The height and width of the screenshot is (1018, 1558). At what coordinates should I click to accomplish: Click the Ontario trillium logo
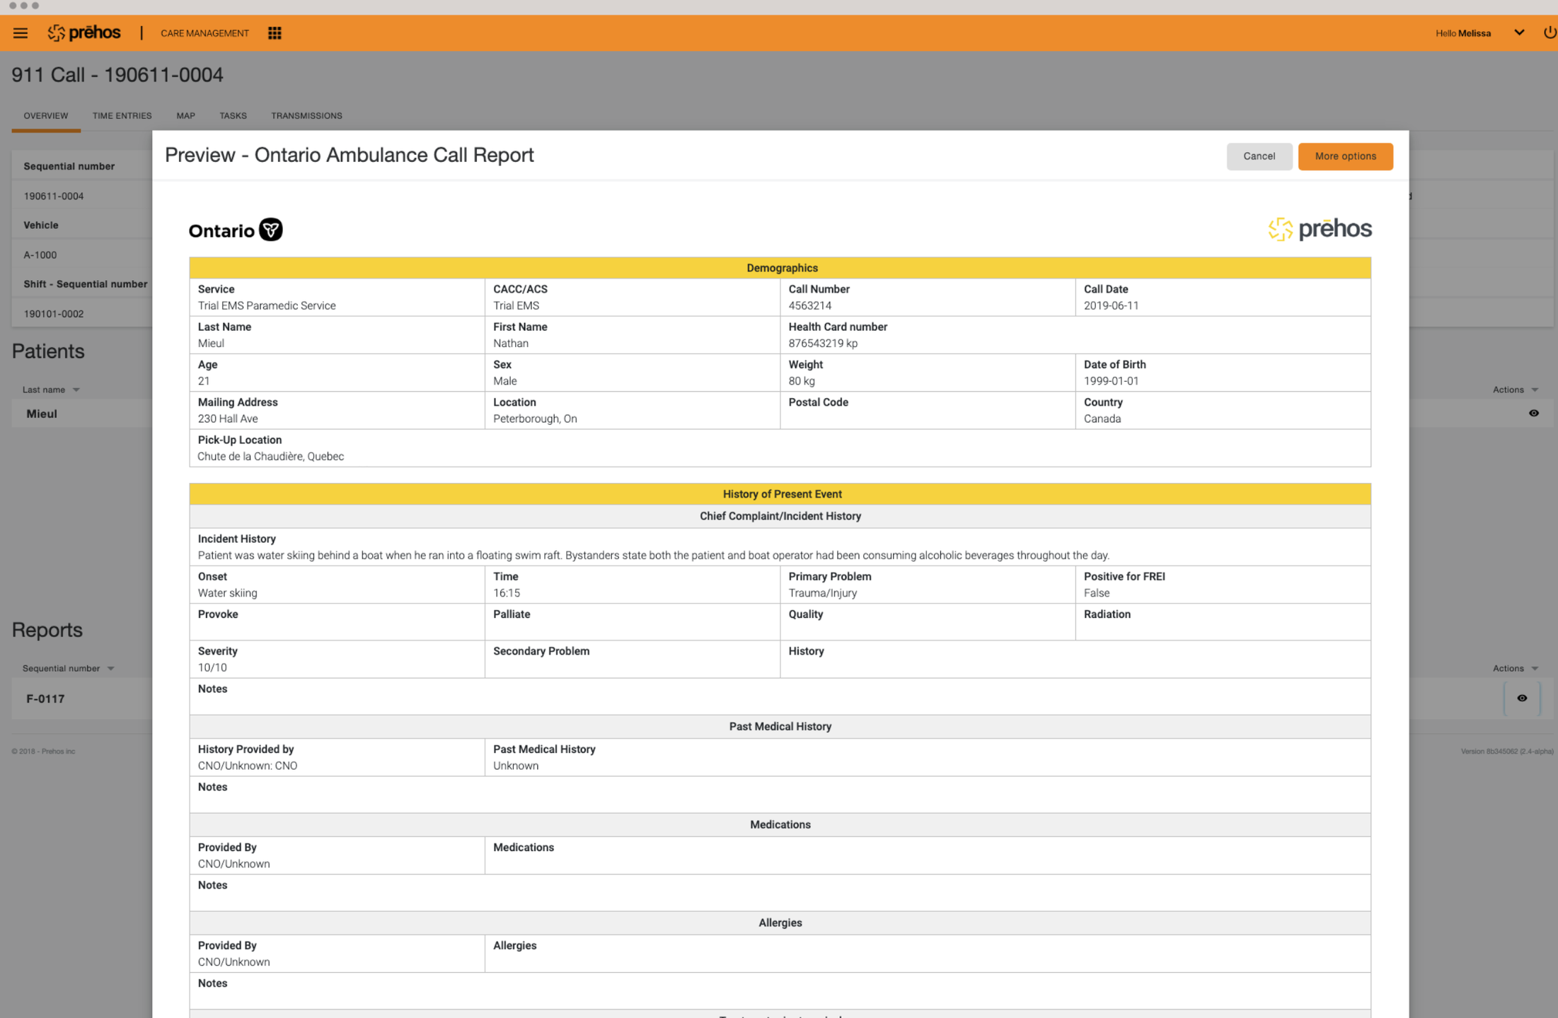(x=270, y=230)
